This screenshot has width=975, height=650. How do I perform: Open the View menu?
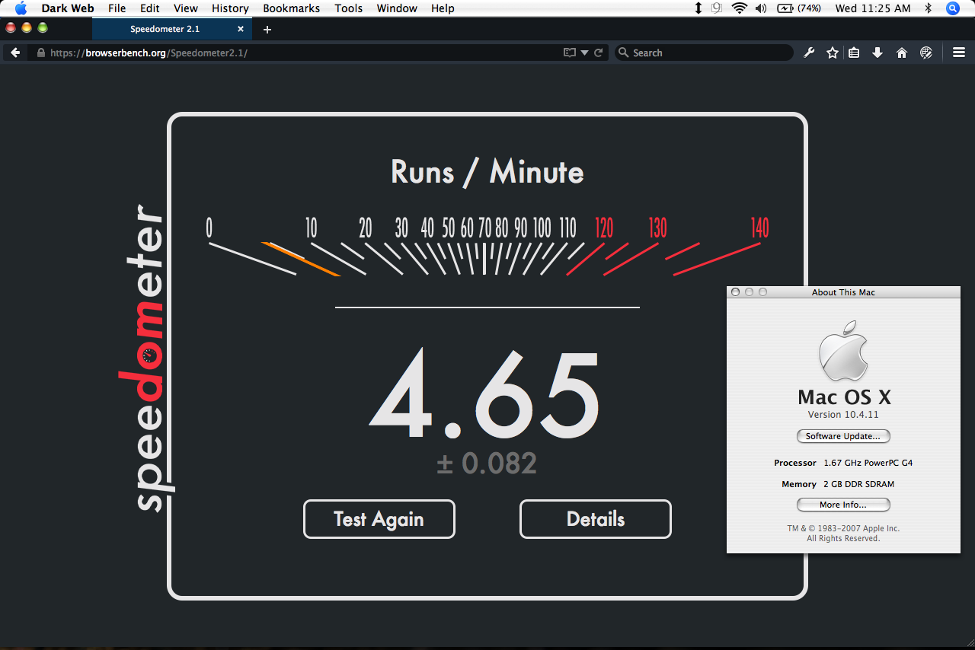click(186, 8)
